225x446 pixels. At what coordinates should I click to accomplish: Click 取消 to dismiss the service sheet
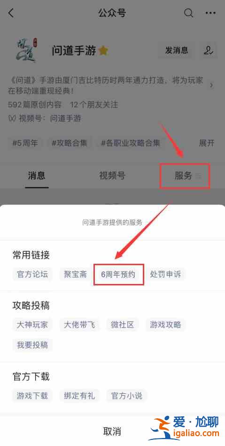click(x=112, y=431)
